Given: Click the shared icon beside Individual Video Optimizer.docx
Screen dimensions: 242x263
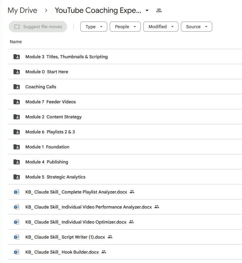Looking at the screenshot, I should pyautogui.click(x=131, y=222).
